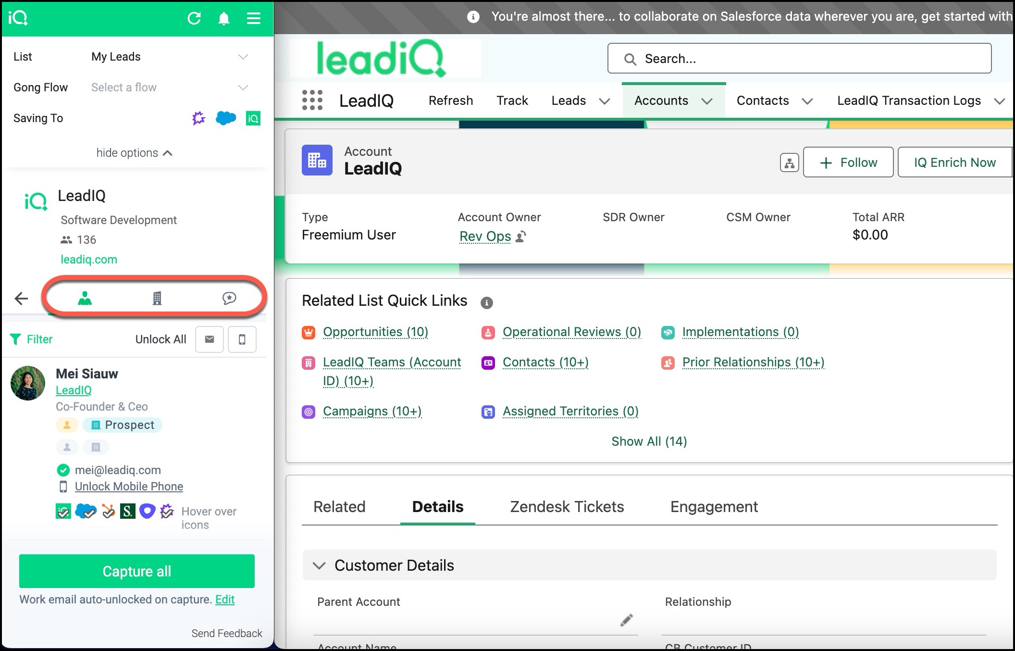The width and height of the screenshot is (1015, 651).
Task: Click the Edit link for auto-unlock setting
Action: click(225, 600)
